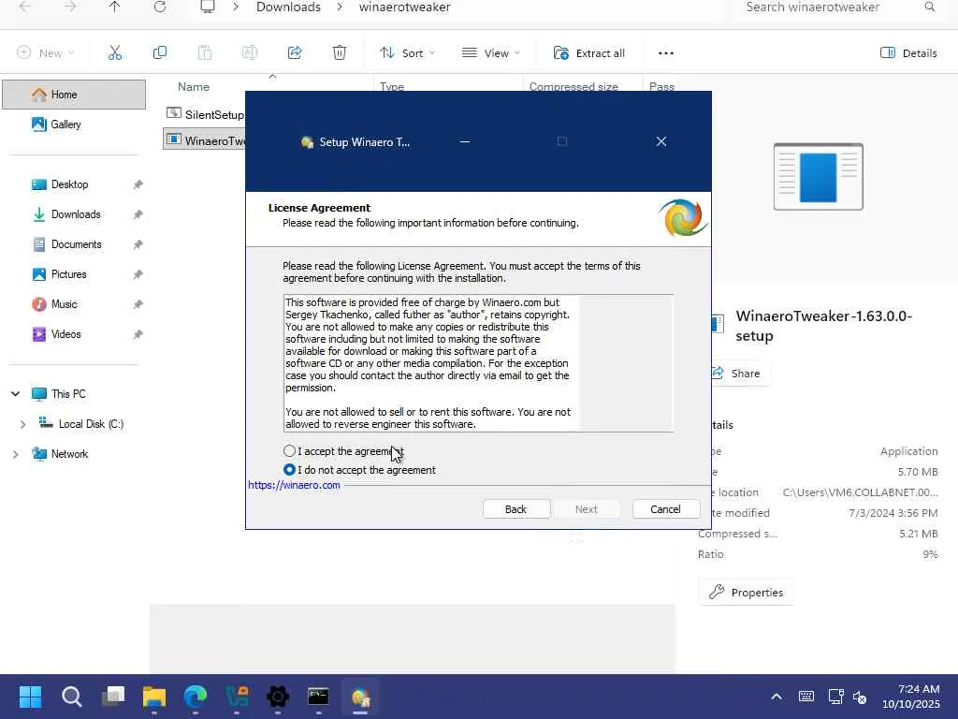958x719 pixels.
Task: Open the See more ellipsis menu
Action: point(666,53)
